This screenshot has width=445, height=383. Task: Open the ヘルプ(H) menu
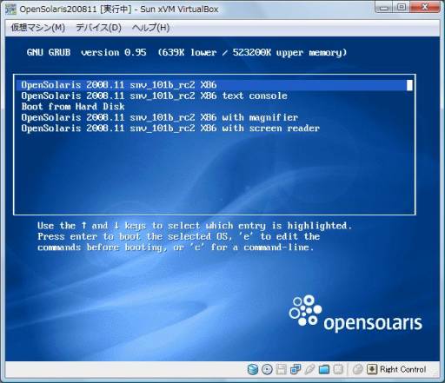[x=150, y=28]
